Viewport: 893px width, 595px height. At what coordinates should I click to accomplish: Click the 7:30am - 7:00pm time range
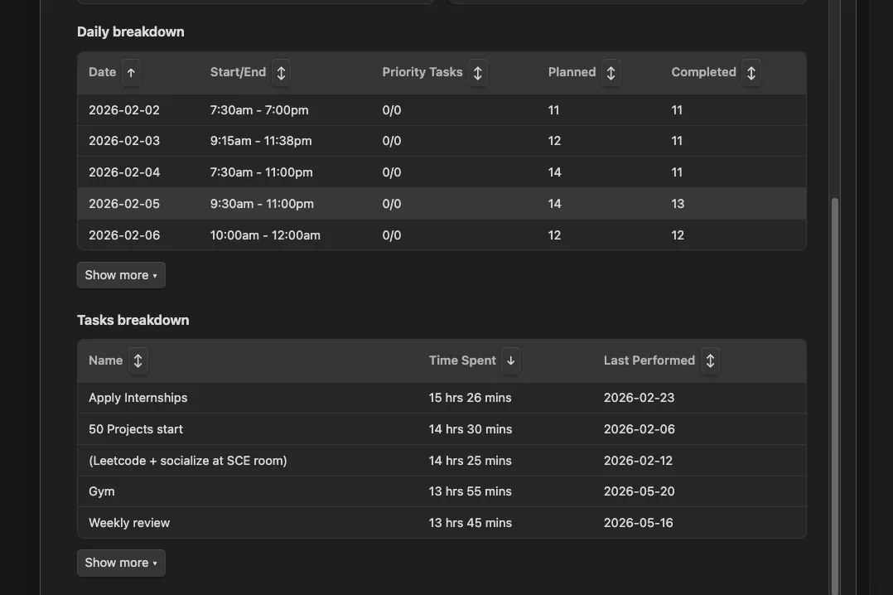(259, 110)
